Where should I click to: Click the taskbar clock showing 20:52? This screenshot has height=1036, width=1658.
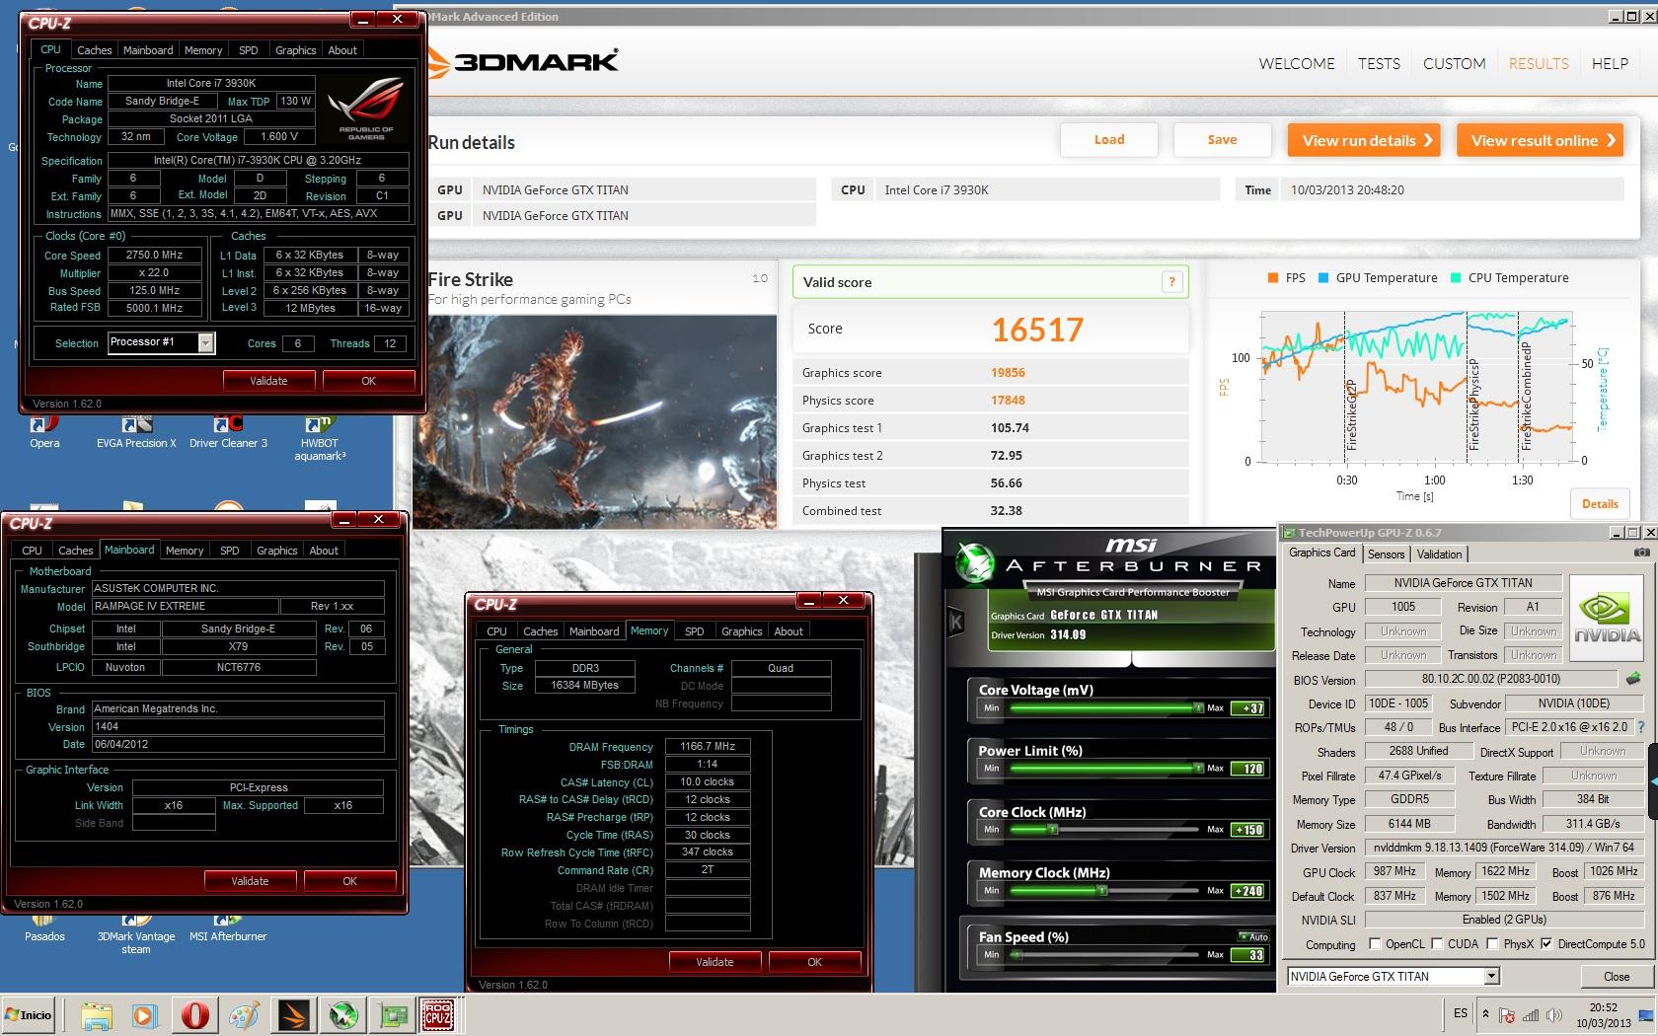point(1603,1015)
